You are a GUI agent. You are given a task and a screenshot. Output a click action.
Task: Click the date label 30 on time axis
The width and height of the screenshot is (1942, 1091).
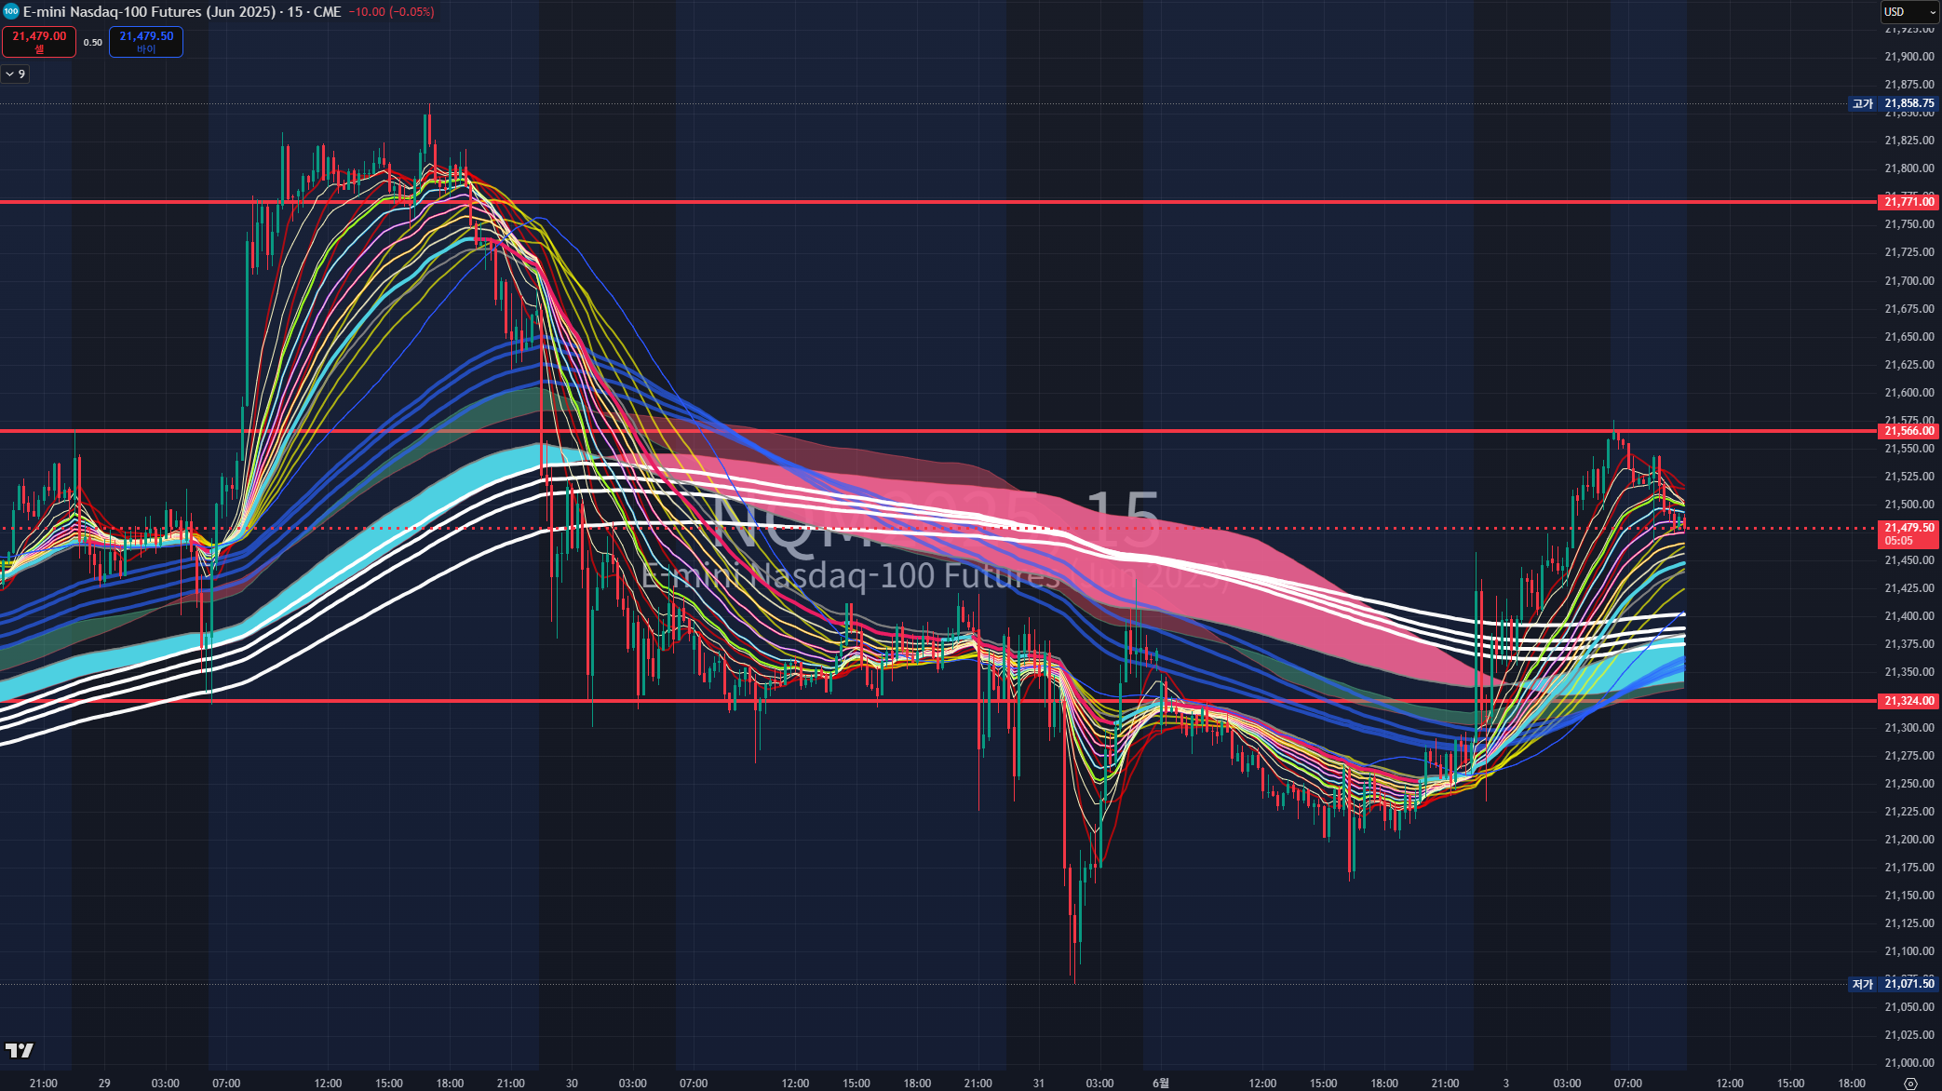572,1084
